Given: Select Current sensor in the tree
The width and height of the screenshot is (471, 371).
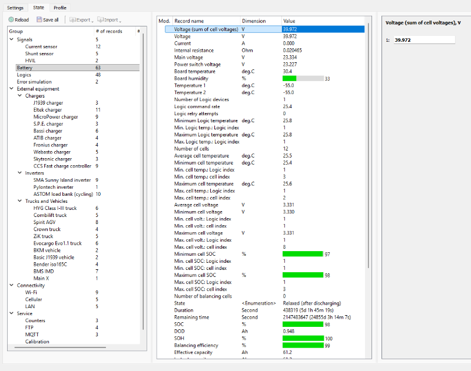Looking at the screenshot, I should pyautogui.click(x=41, y=46).
